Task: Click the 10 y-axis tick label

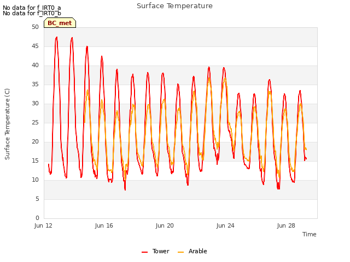Action: [x=35, y=180]
